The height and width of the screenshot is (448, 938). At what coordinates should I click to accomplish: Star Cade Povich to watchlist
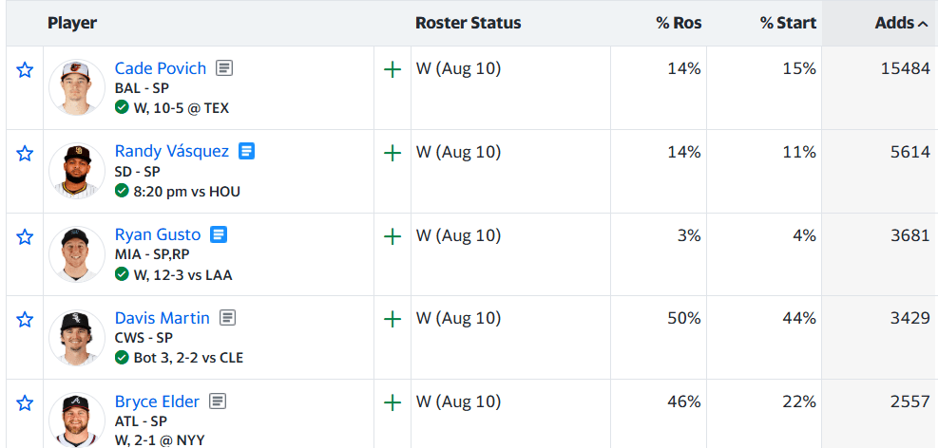click(x=25, y=70)
